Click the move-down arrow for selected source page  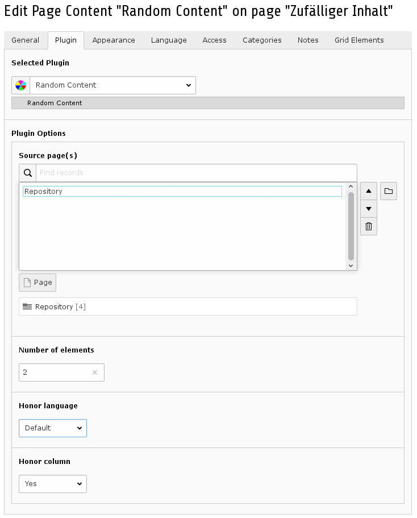tap(369, 209)
